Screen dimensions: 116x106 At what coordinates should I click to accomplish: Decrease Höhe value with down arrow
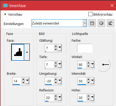coord(88,99)
